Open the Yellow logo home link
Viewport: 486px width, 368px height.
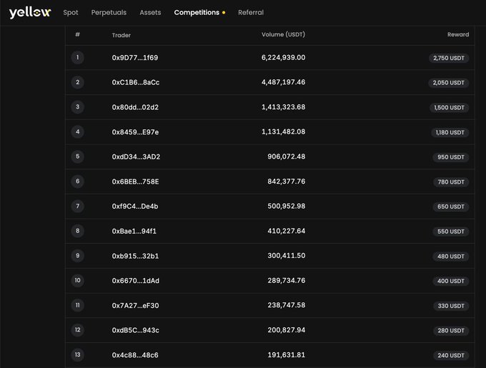(30, 13)
